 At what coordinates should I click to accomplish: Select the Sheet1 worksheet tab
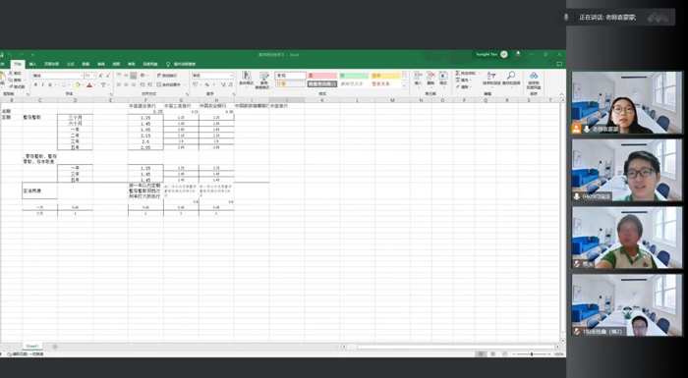point(32,346)
